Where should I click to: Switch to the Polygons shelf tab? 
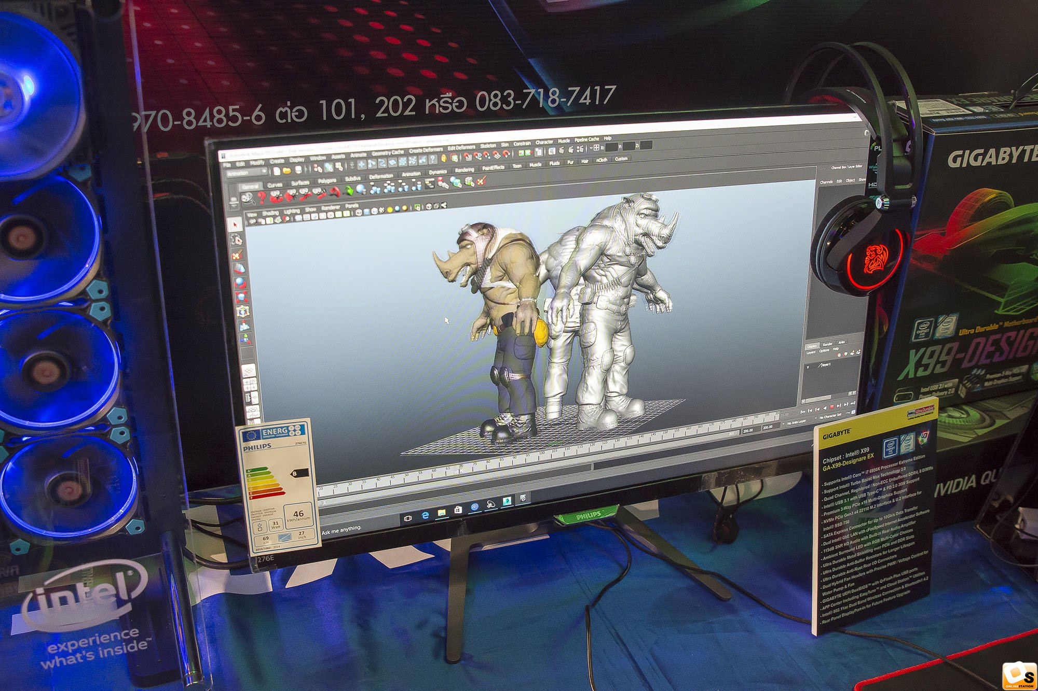(327, 181)
